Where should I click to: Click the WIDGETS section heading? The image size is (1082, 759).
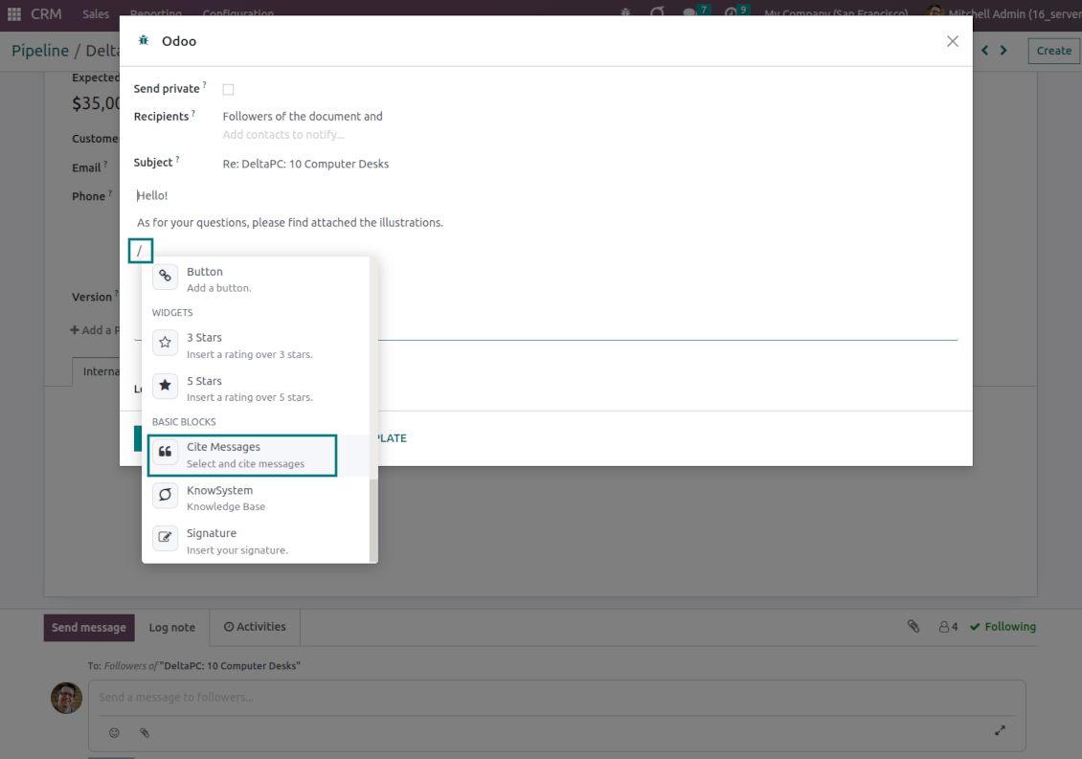pos(172,313)
